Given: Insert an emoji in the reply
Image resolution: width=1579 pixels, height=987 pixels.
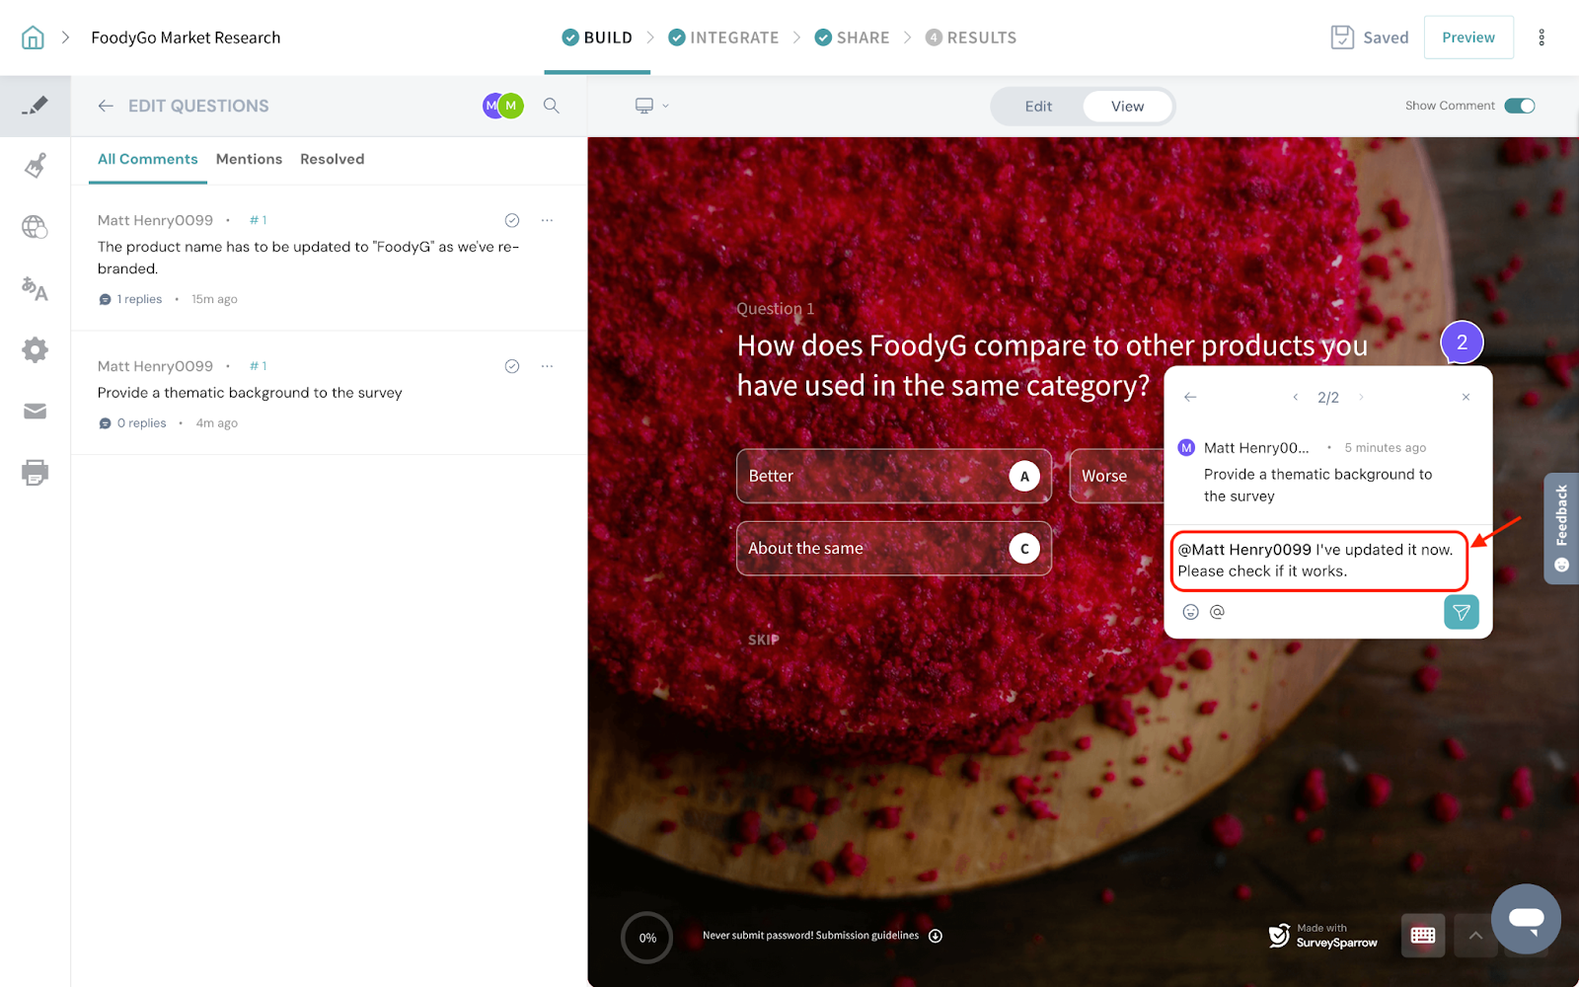Looking at the screenshot, I should (x=1190, y=612).
